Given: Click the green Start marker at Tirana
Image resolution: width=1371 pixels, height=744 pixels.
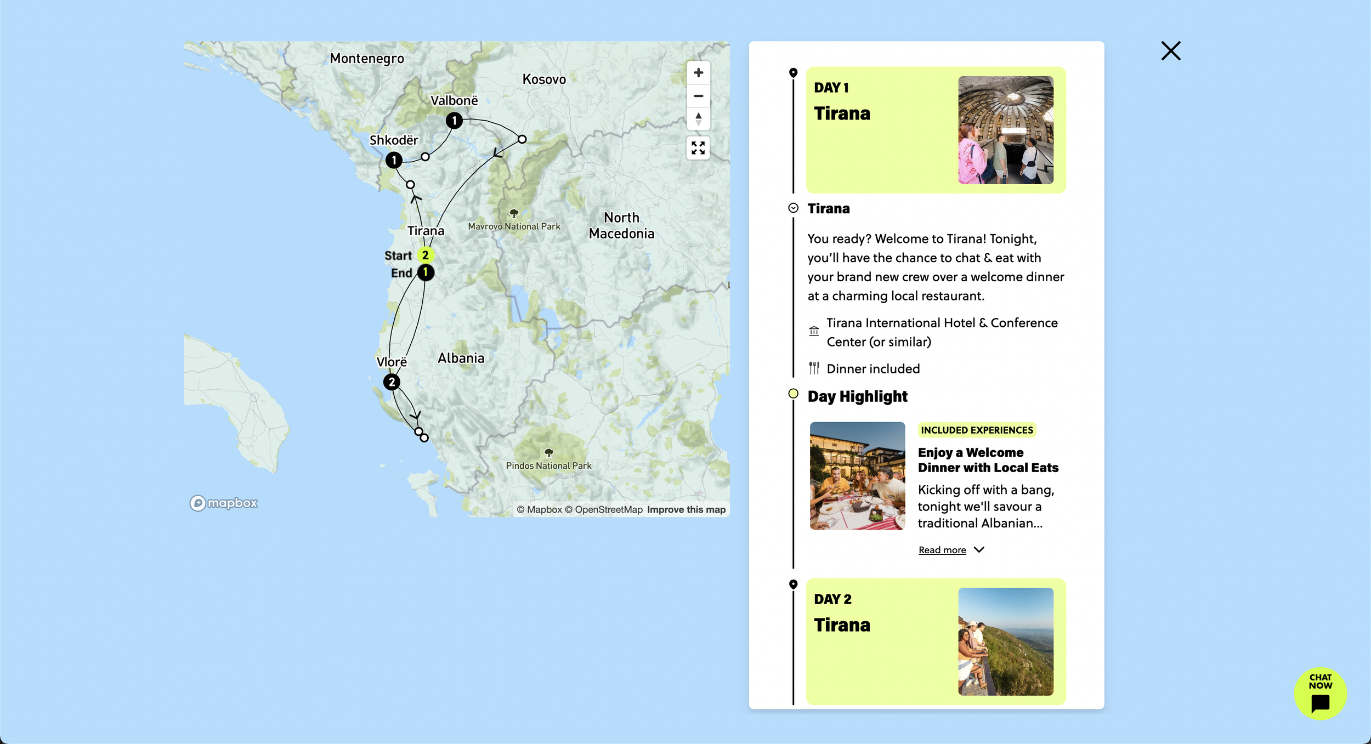Looking at the screenshot, I should pyautogui.click(x=426, y=255).
